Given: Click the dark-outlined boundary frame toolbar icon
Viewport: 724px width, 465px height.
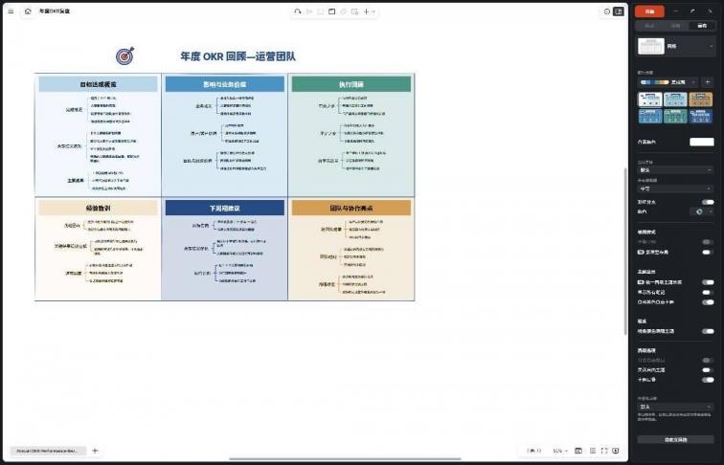Looking at the screenshot, I should point(332,11).
